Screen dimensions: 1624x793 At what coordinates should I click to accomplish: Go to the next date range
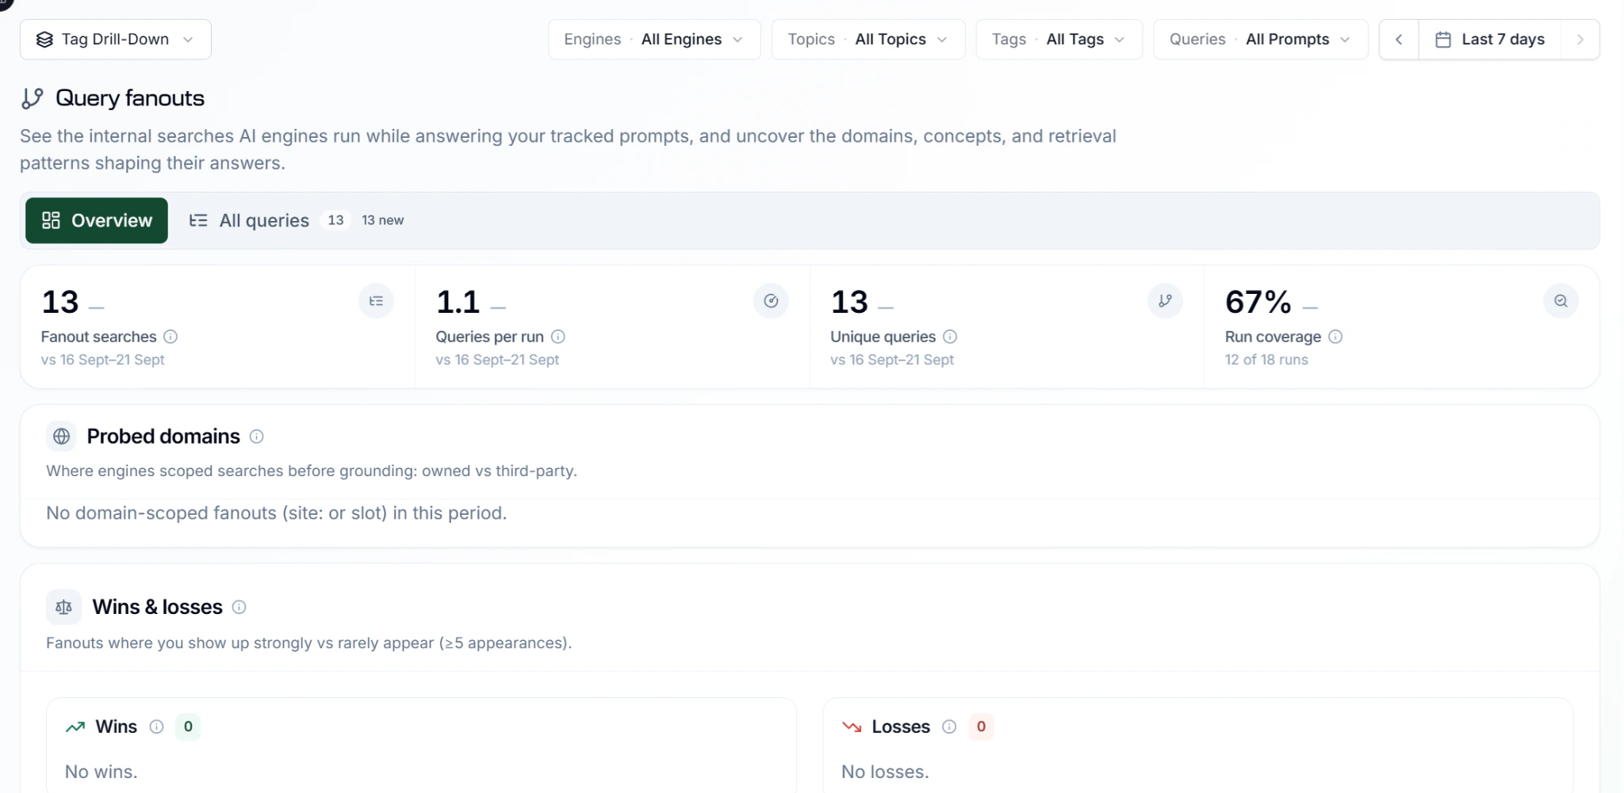[x=1580, y=40]
